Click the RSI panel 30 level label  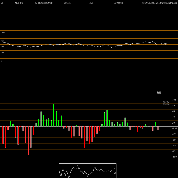coord(2,52)
